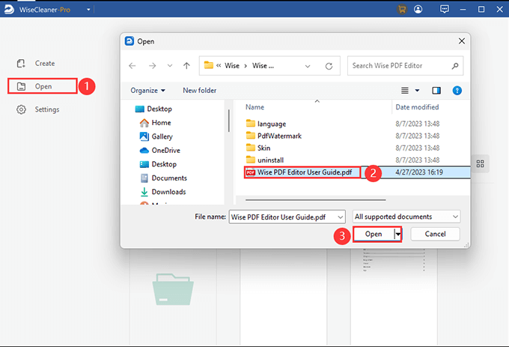
Task: Click the File name input field
Action: [x=287, y=217]
